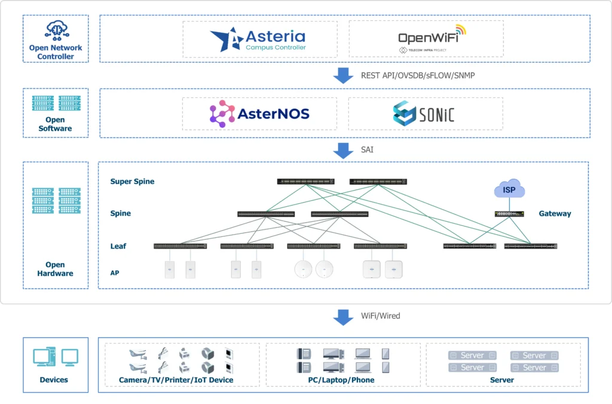Select the top-left Server badge
Screen dimensions: 612x404
(x=472, y=355)
